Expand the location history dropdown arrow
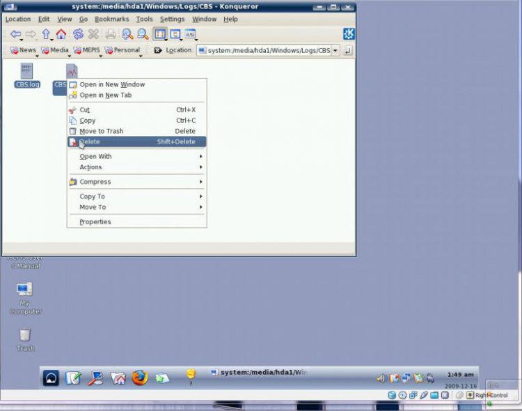This screenshot has width=522, height=411. (335, 51)
